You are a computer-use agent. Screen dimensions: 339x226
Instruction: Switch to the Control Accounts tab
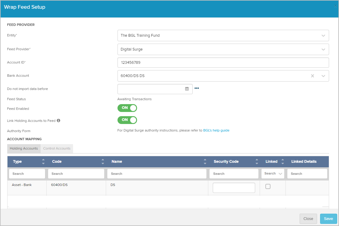coord(57,148)
